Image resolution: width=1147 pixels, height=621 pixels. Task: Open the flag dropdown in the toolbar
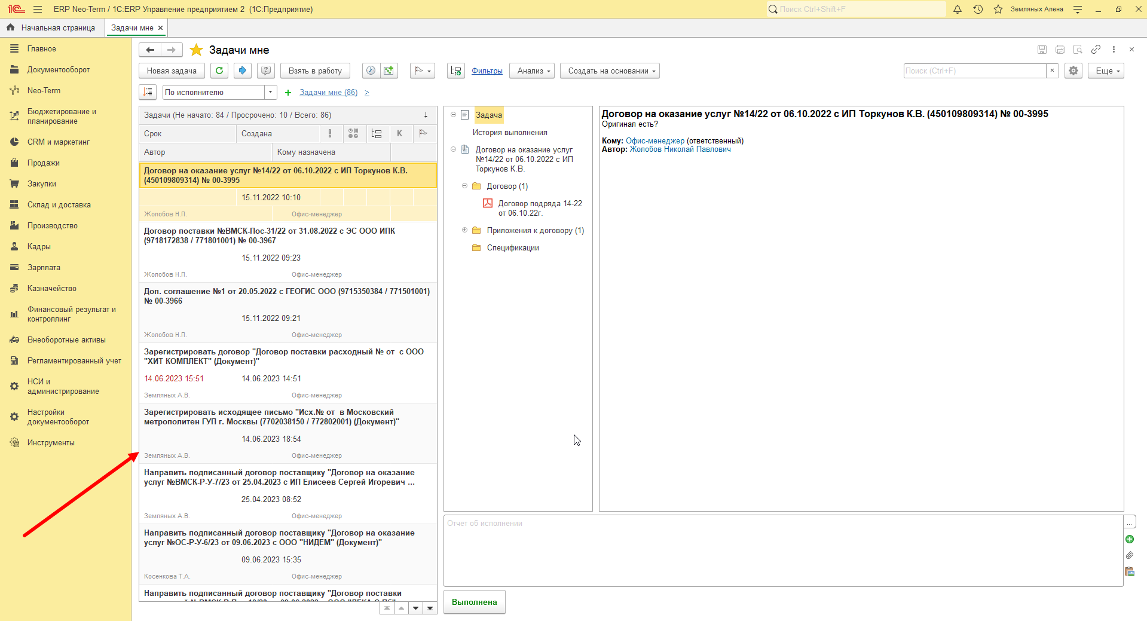[423, 71]
